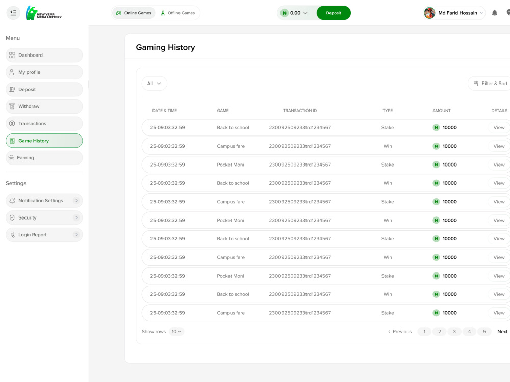Viewport: 510px width, 382px height.
Task: Open Transactions menu item
Action: tap(44, 123)
